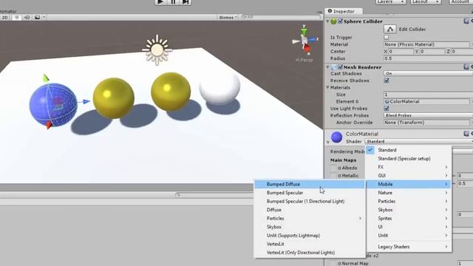Image resolution: width=473 pixels, height=266 pixels.
Task: Open the Layout dropdown
Action: pos(425,1)
